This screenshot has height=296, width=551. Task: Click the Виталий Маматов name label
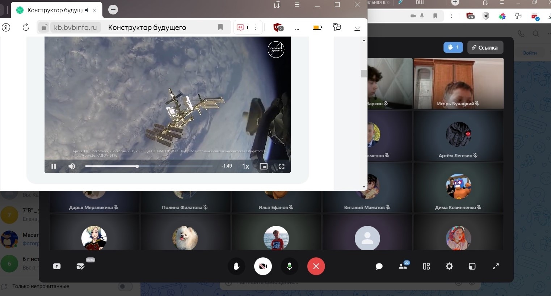(364, 207)
